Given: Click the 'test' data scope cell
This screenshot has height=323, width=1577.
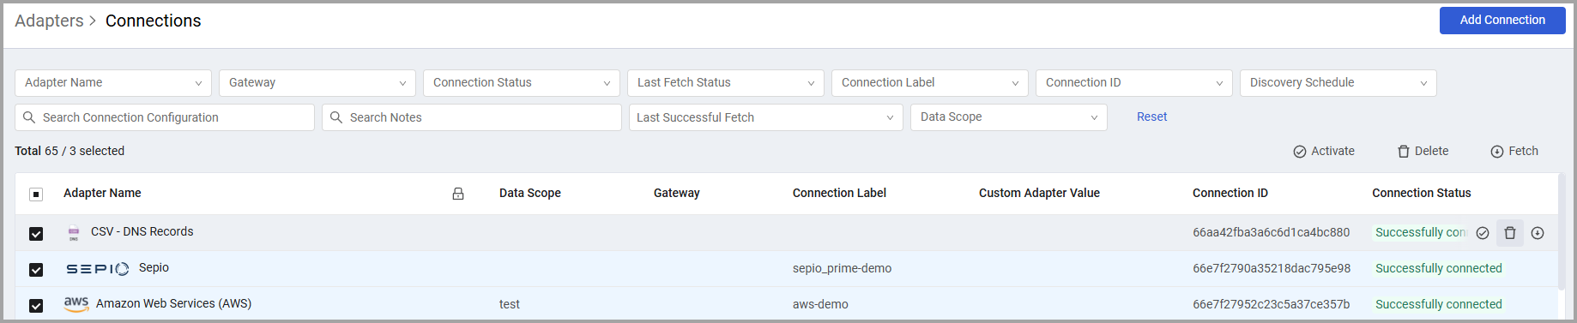Looking at the screenshot, I should click(x=510, y=304).
